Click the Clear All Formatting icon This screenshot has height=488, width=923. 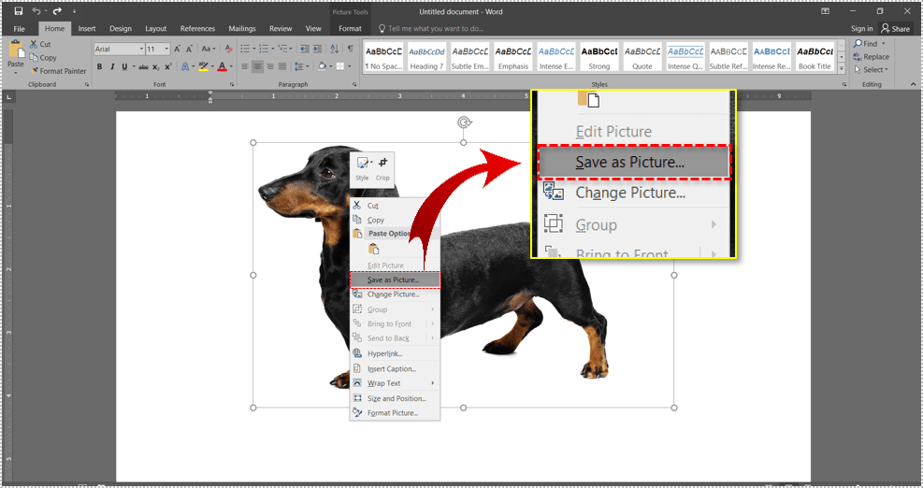(x=226, y=49)
